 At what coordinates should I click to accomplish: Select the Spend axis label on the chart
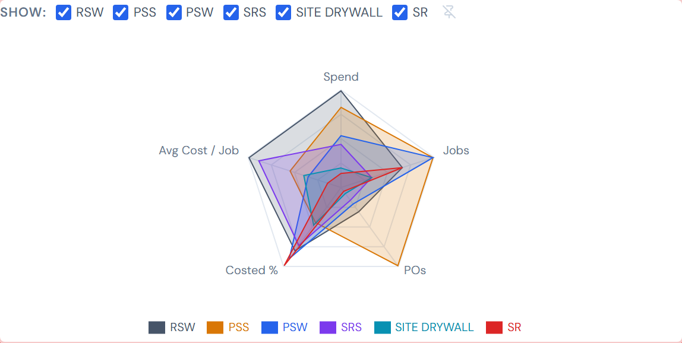pyautogui.click(x=340, y=77)
